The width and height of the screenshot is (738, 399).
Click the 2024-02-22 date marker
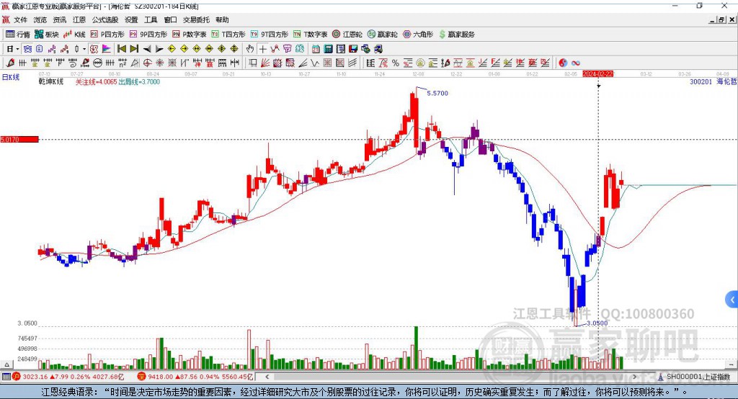coord(598,74)
